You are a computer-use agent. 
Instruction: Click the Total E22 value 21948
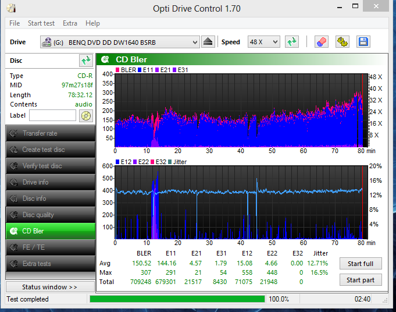269,282
